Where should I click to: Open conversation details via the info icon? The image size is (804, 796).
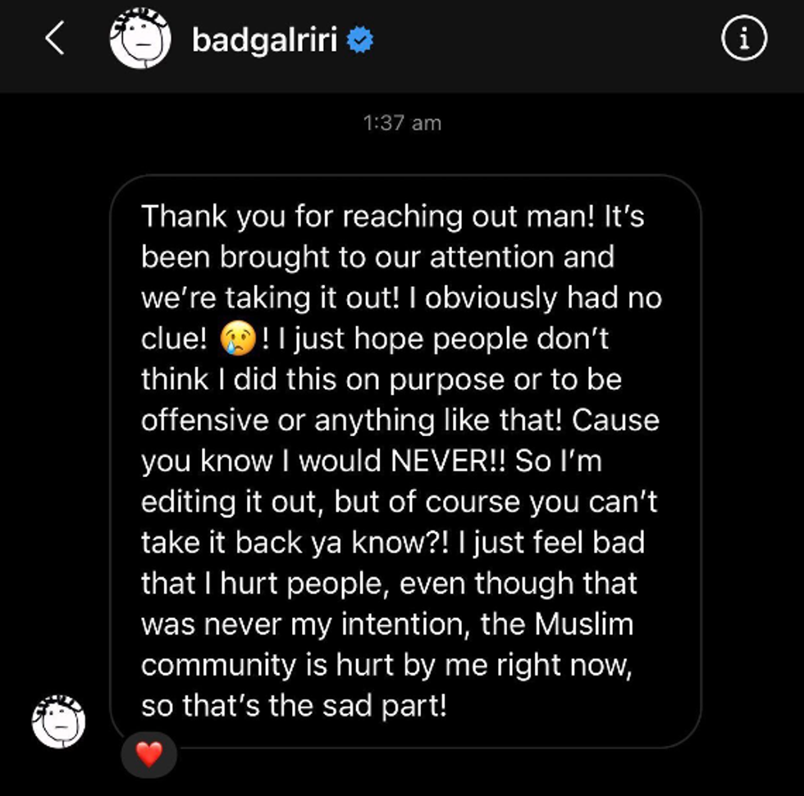tap(744, 38)
